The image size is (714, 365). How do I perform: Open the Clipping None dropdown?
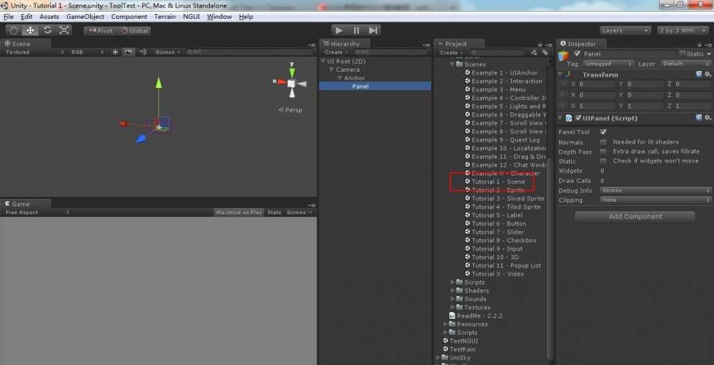coord(655,200)
